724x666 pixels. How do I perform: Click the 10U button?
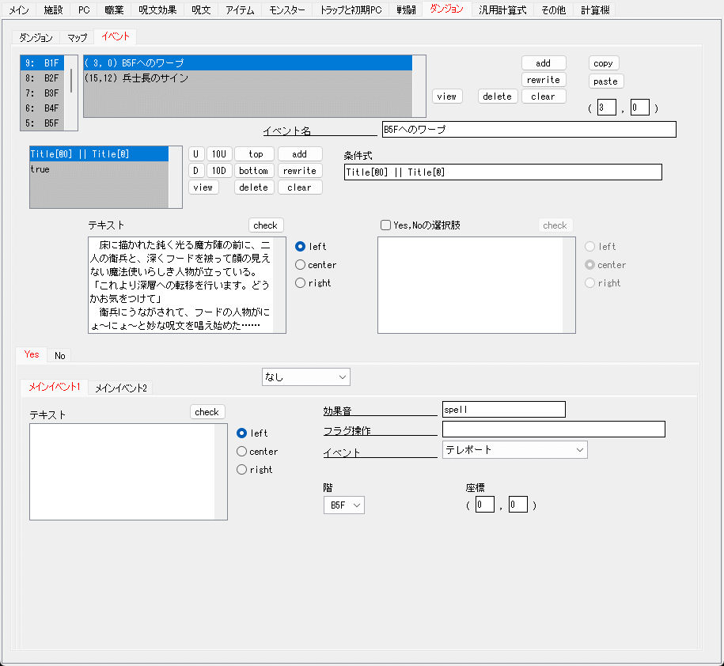point(219,154)
